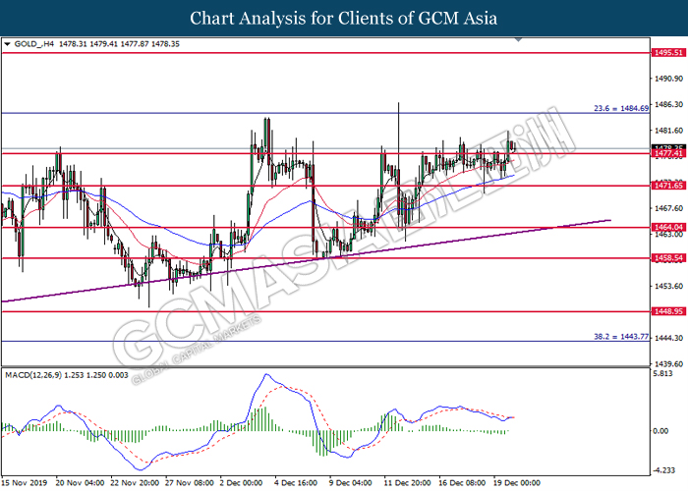Click the 11 Dec 20:00 time label

[x=408, y=483]
